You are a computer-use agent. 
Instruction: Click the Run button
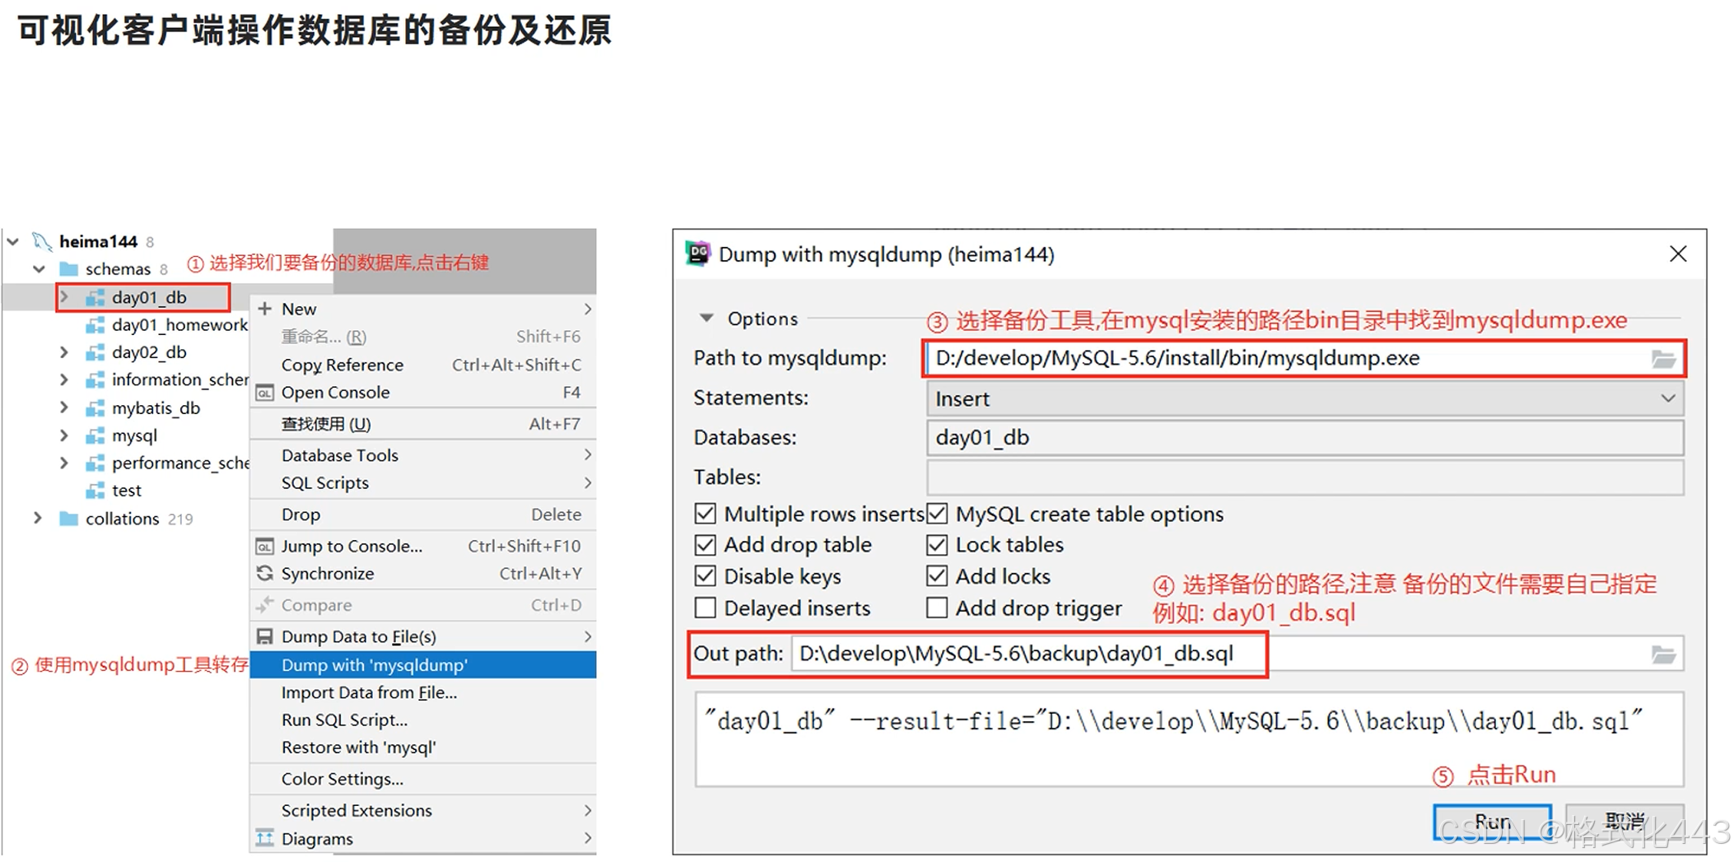1492,821
